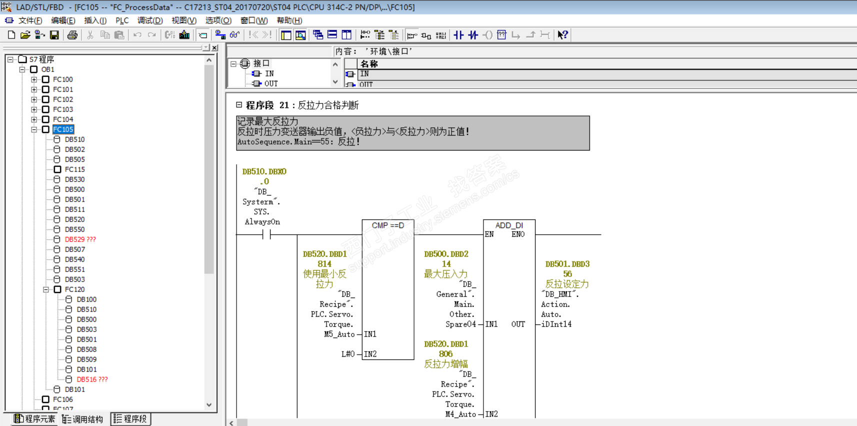Image resolution: width=857 pixels, height=426 pixels.
Task: Click the Paste clipboard icon
Action: [x=119, y=35]
